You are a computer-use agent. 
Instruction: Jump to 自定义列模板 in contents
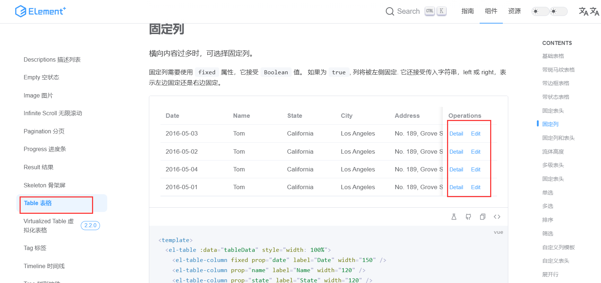tap(559, 247)
